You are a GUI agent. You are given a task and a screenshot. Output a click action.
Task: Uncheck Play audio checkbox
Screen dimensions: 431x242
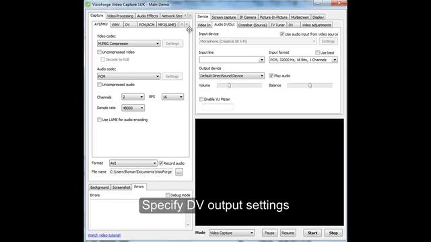coord(271,76)
